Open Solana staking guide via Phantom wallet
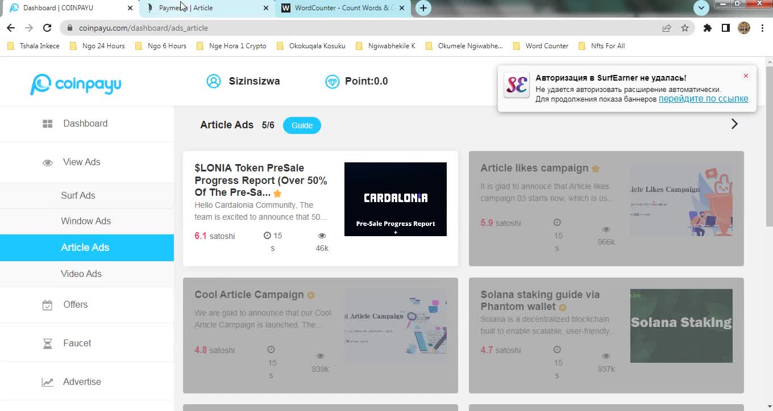773x411 pixels. [540, 300]
